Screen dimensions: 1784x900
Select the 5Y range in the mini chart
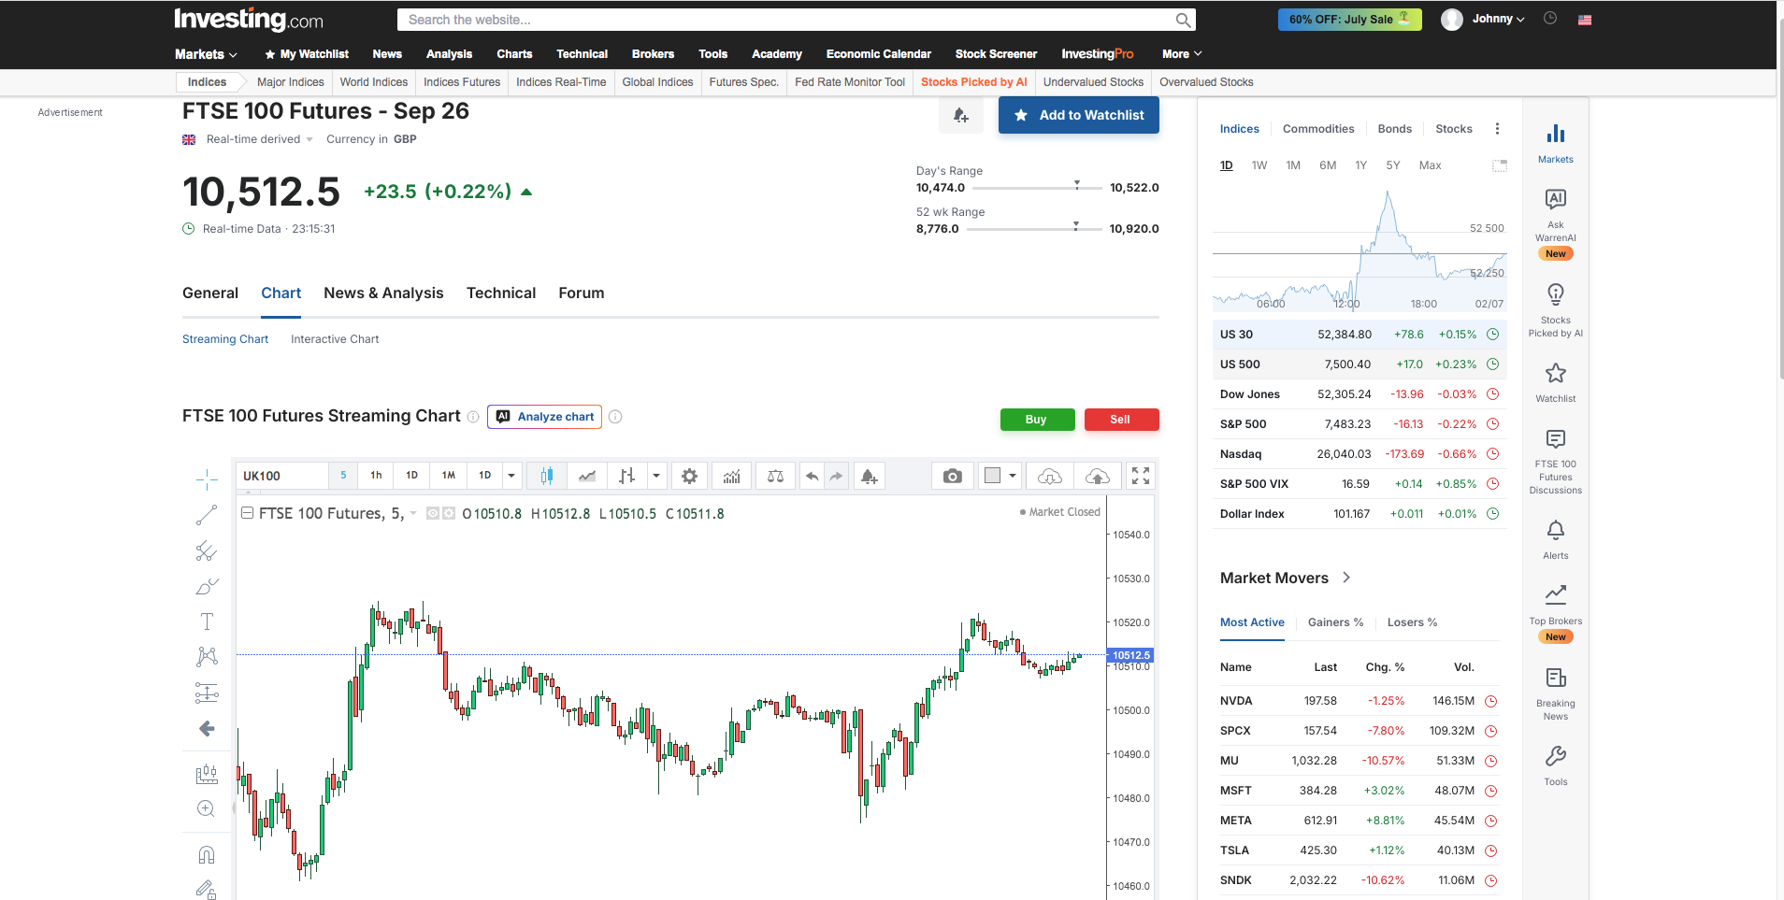tap(1393, 165)
